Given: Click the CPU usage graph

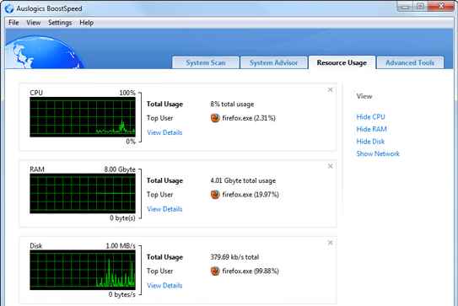Looking at the screenshot, I should coord(83,117).
